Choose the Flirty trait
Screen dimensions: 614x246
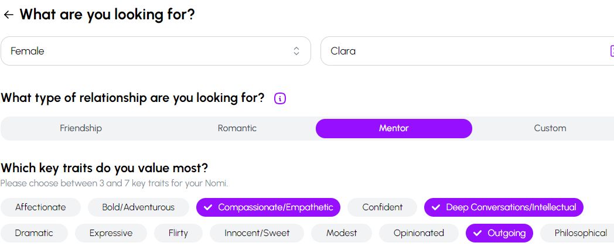coord(178,233)
